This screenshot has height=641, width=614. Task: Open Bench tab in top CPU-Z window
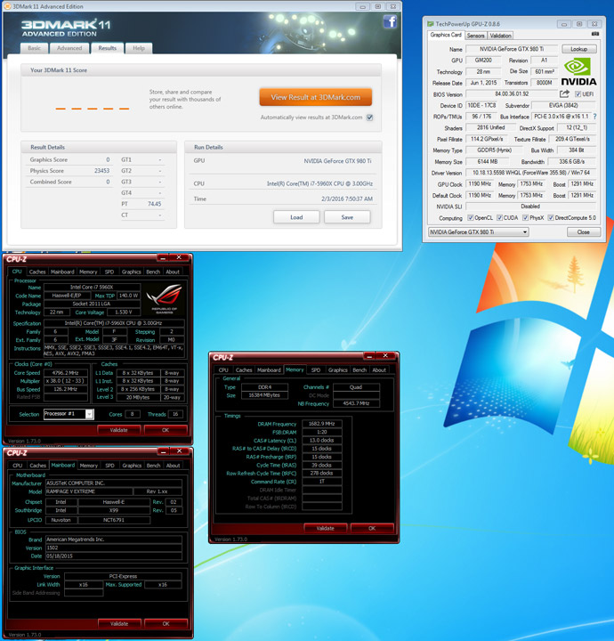click(x=153, y=272)
